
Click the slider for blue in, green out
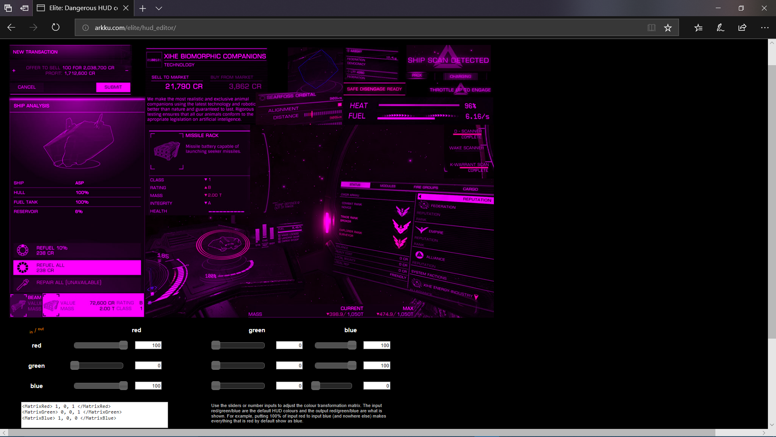pyautogui.click(x=238, y=386)
